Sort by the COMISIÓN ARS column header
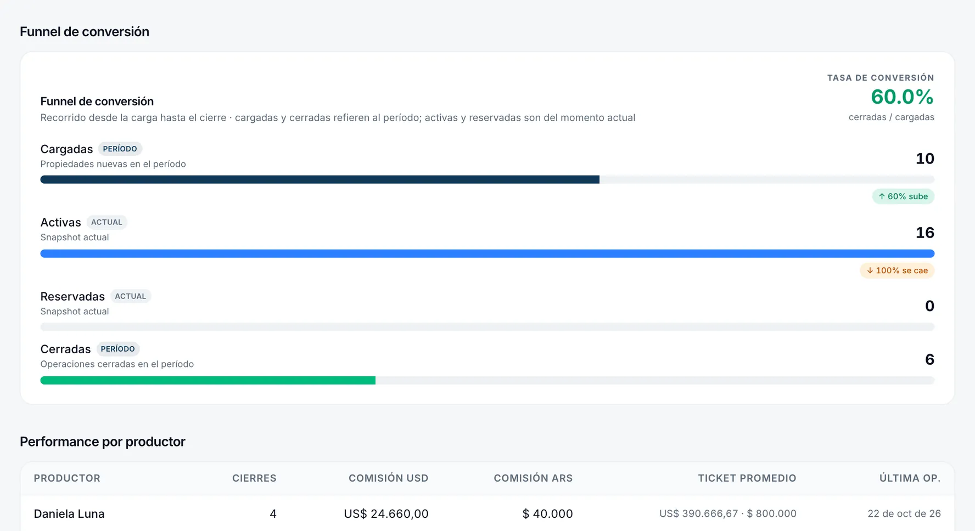This screenshot has height=531, width=975. pyautogui.click(x=533, y=478)
